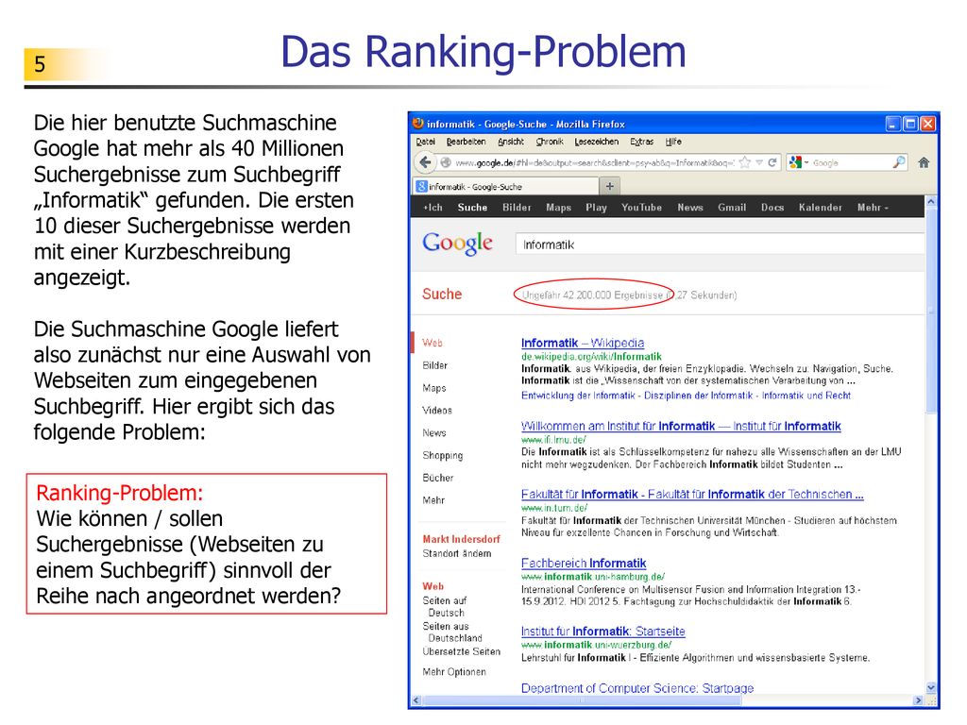
Task: Click Standort ändern link
Action: (457, 553)
